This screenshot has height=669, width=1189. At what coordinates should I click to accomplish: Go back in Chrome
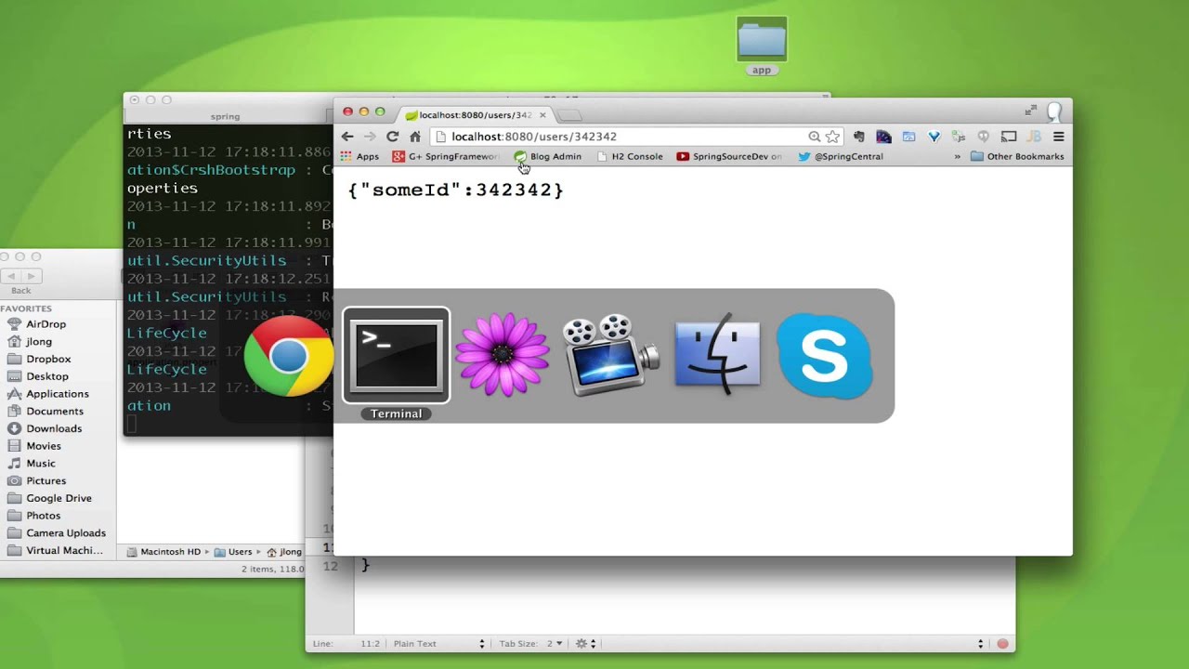coord(347,137)
